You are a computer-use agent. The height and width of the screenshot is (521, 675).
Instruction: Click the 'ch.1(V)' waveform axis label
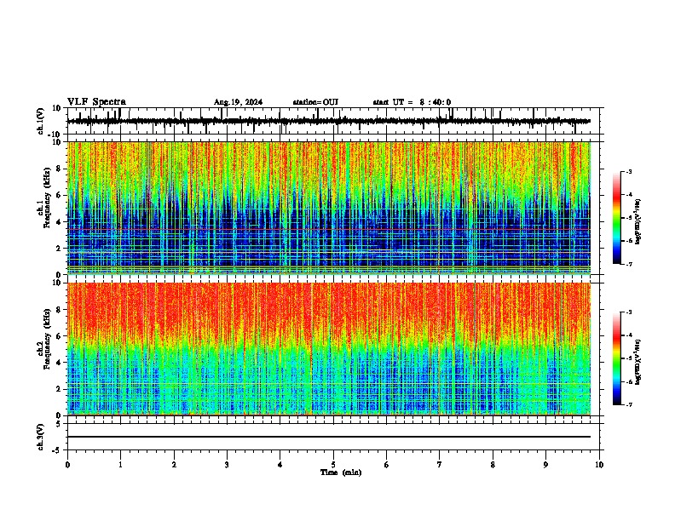point(41,121)
